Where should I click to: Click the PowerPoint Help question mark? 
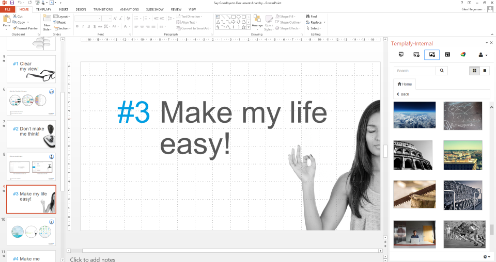[462, 3]
